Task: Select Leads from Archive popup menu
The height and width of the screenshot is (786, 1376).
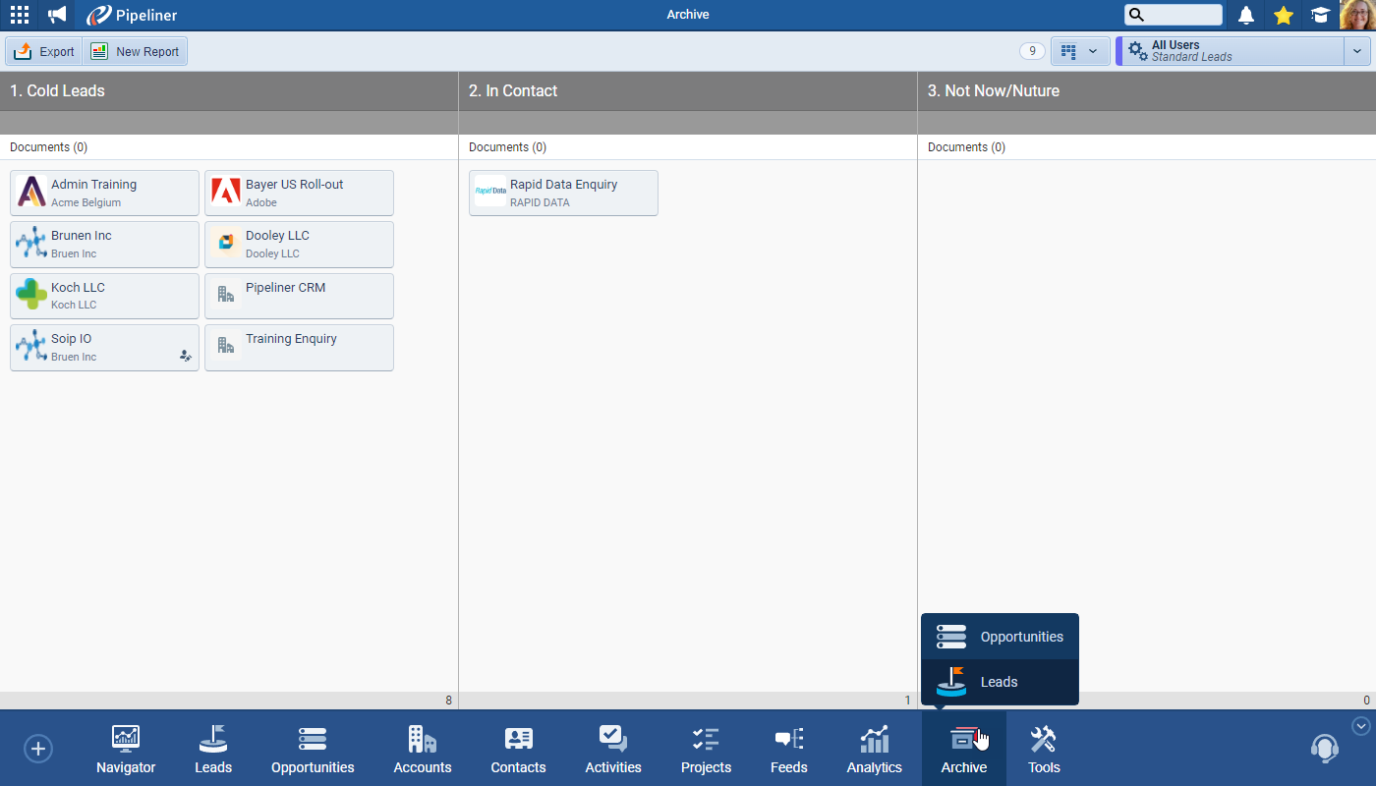Action: [x=1000, y=682]
